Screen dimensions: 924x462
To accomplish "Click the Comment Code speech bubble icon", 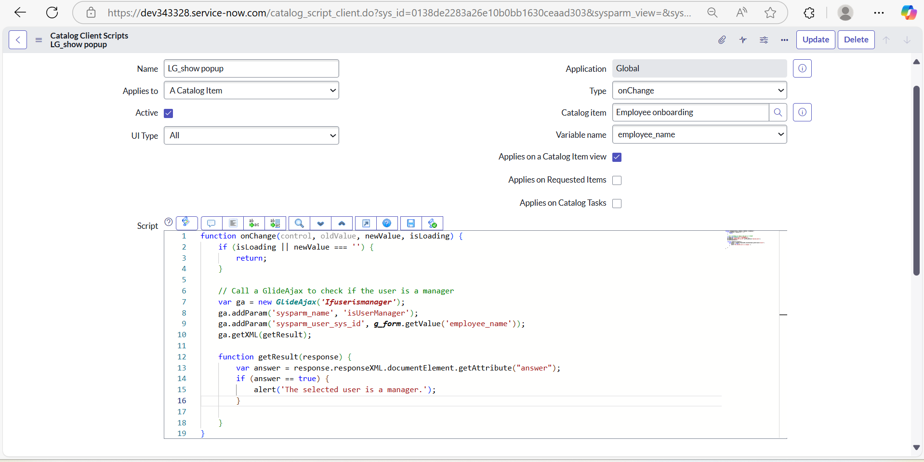I will click(x=211, y=223).
